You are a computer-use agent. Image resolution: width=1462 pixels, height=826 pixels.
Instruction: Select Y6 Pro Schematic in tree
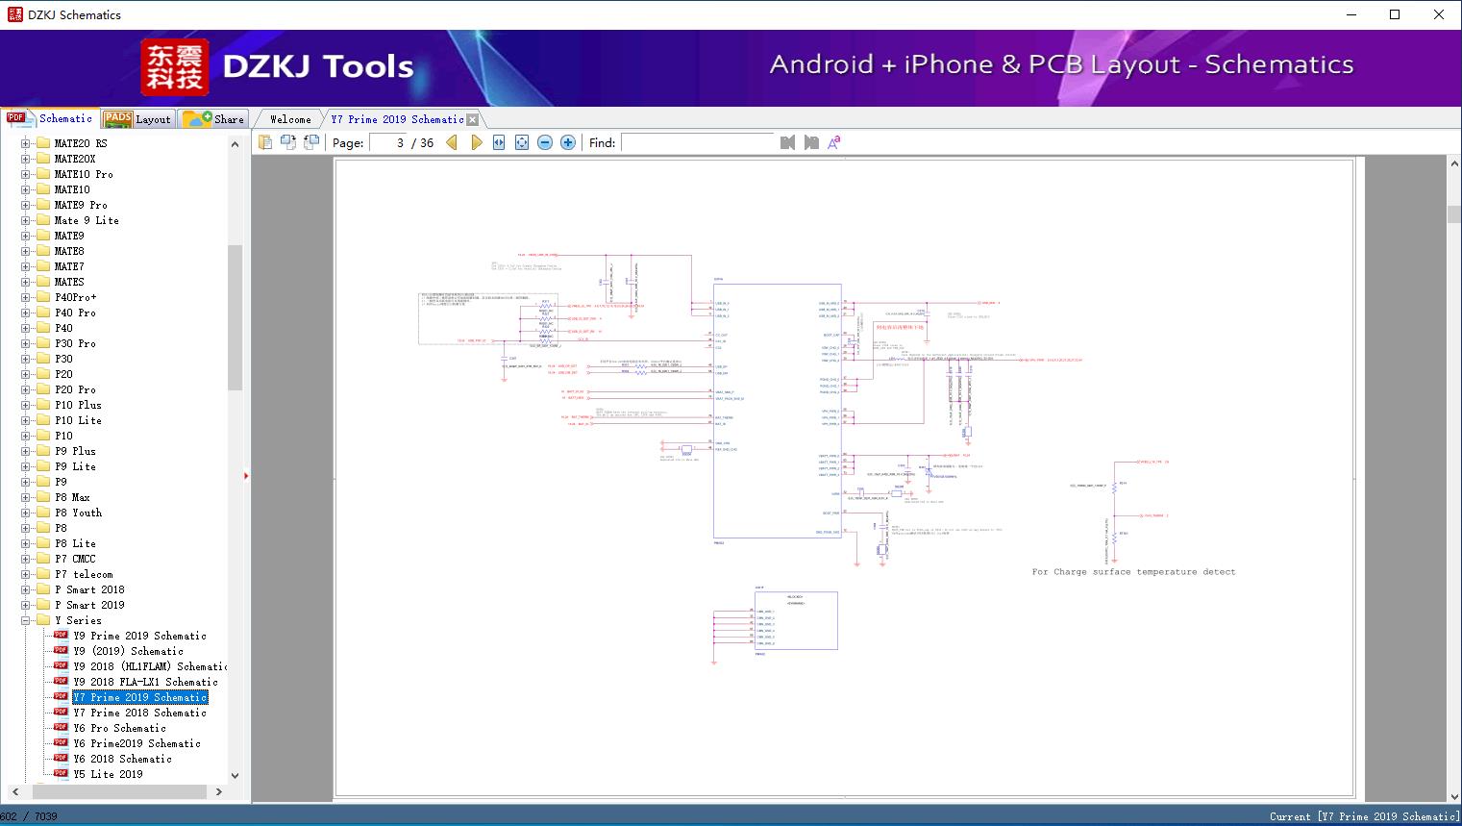[x=119, y=728]
